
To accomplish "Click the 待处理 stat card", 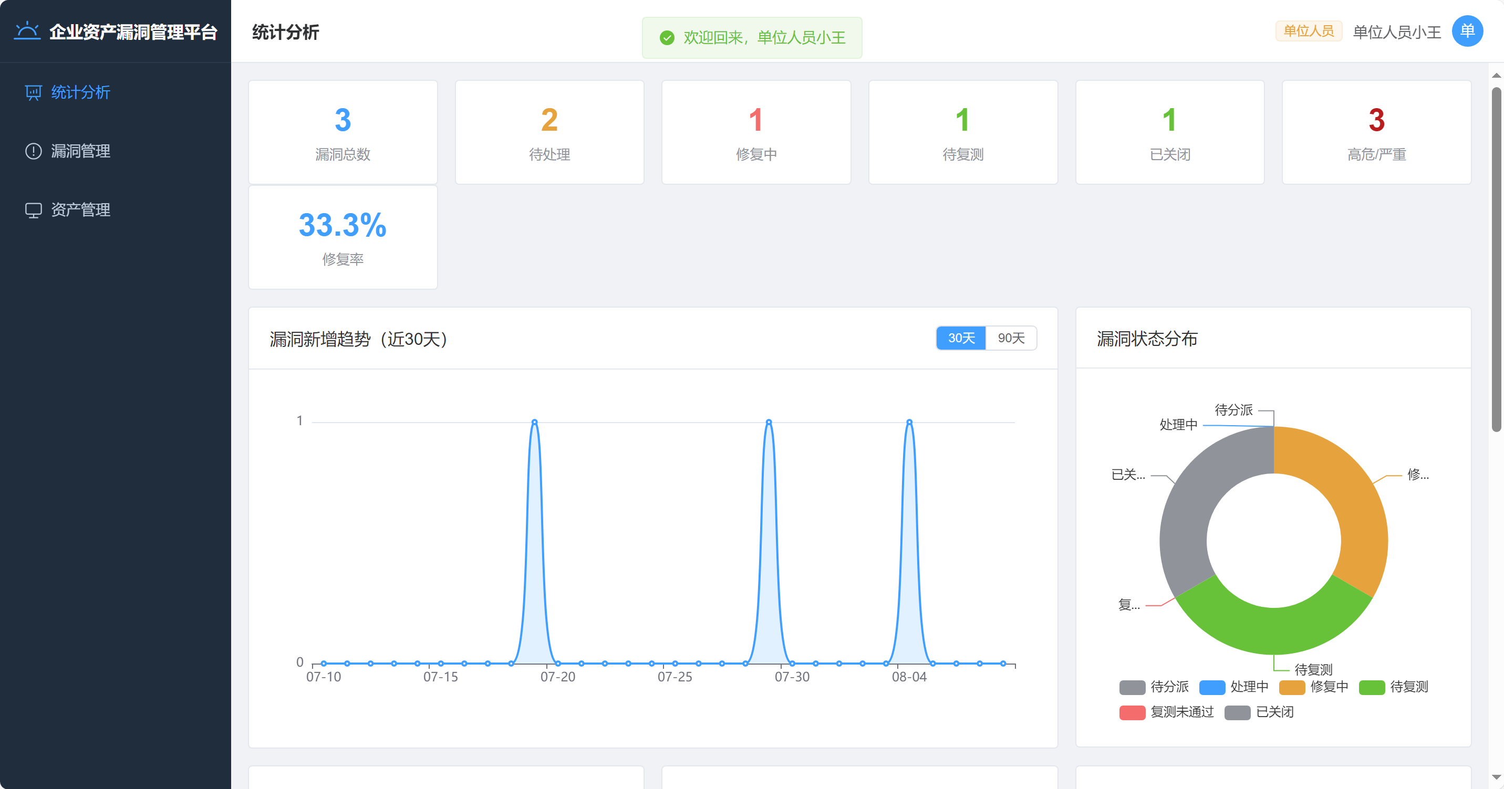I will click(x=549, y=132).
